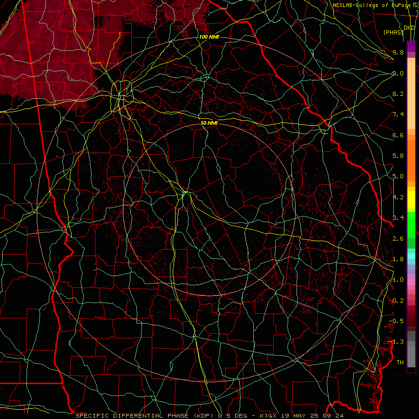Pick the bright green segment of the color bar
This screenshot has width=419, height=419.
[x=411, y=224]
